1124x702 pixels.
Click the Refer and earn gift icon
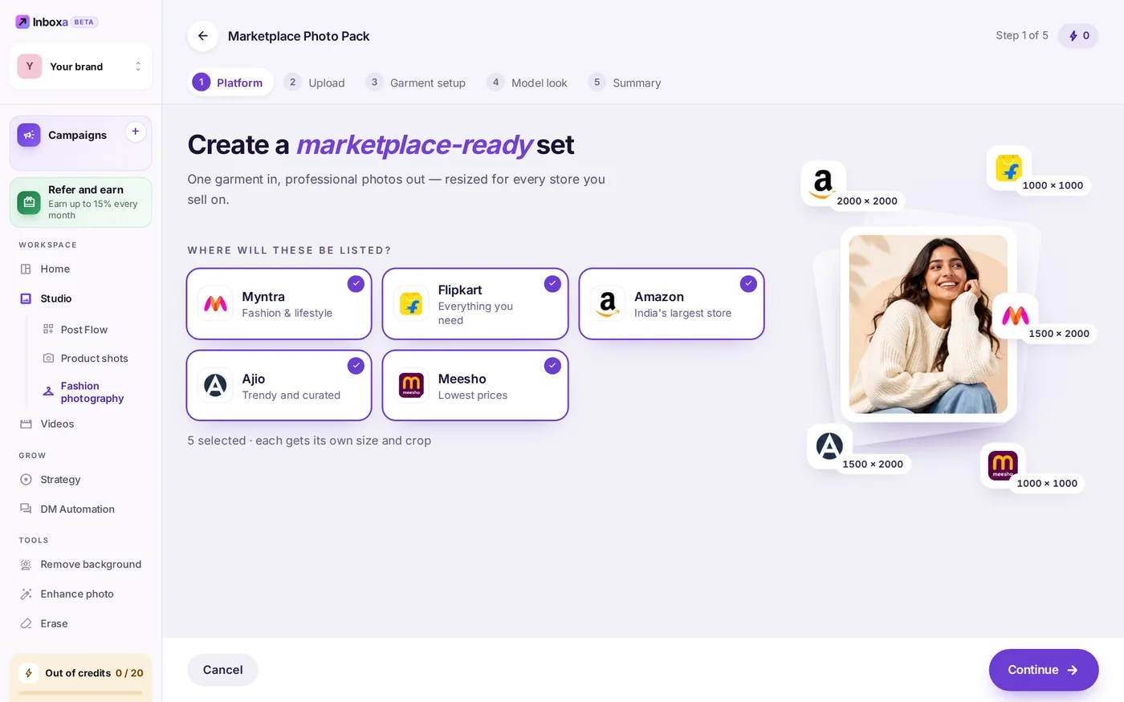29,202
